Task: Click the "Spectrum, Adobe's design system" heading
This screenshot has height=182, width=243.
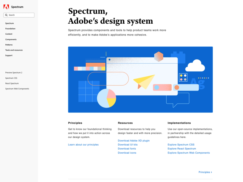Action: 111,16
